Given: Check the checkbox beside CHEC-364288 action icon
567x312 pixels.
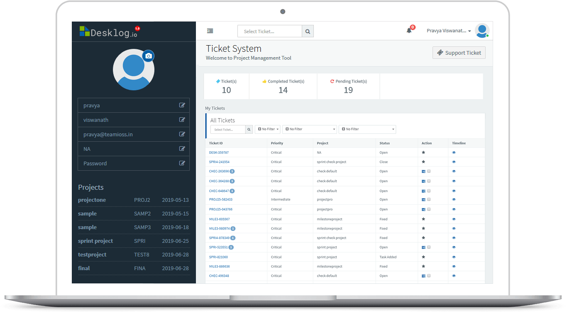Looking at the screenshot, I should tap(430, 181).
